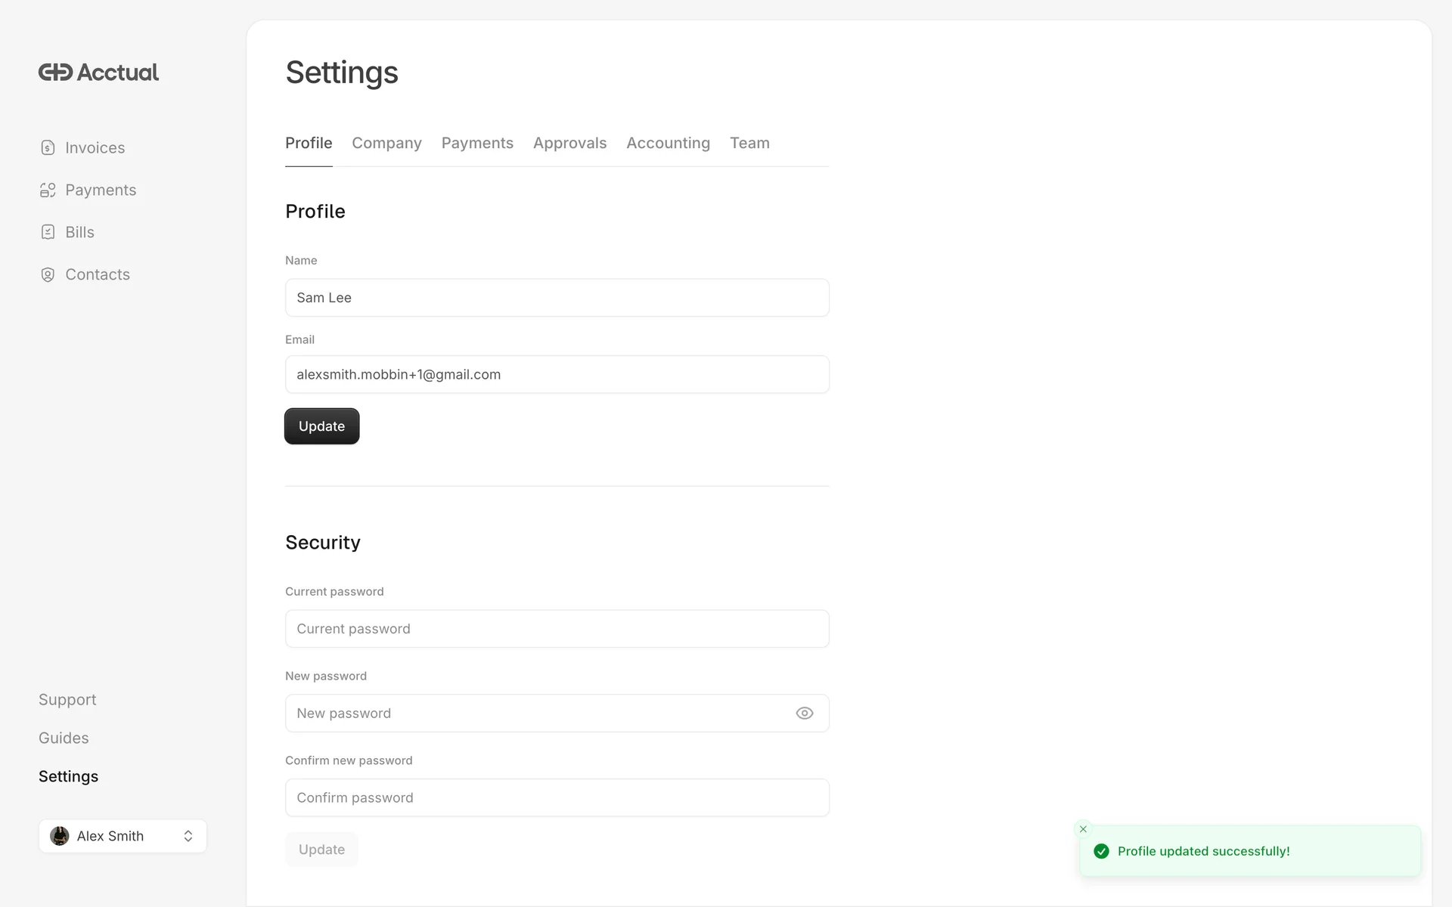Viewport: 1452px width, 907px height.
Task: Open Invoices via its sidebar icon
Action: [48, 148]
